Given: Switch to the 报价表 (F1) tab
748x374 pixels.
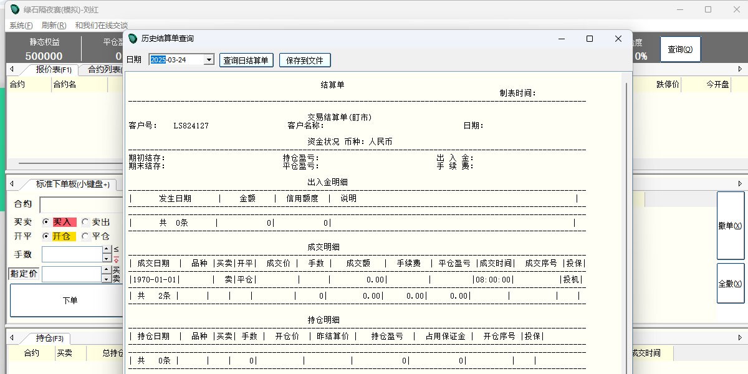Looking at the screenshot, I should tap(53, 69).
